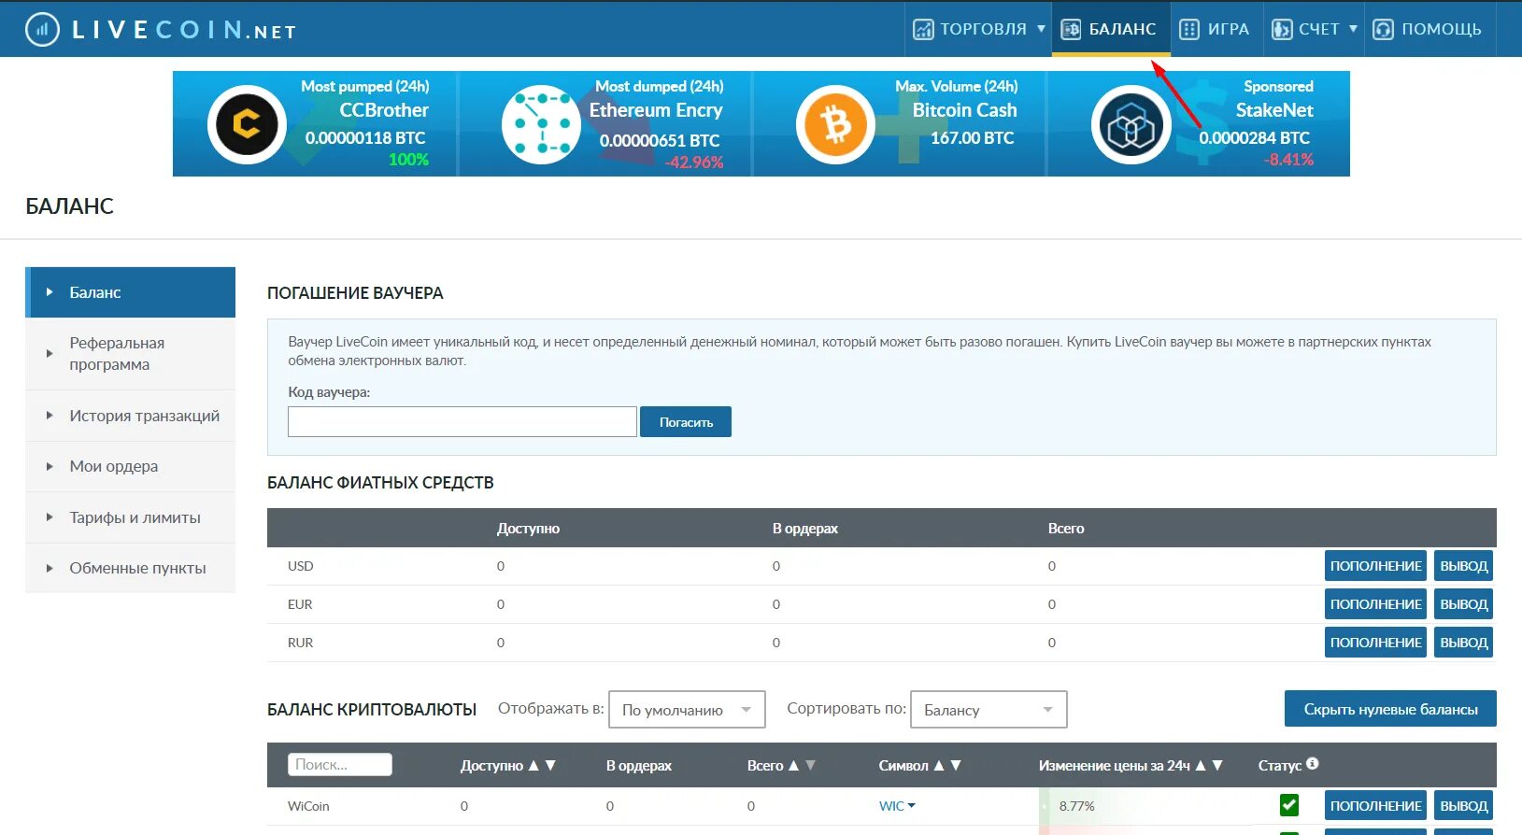Click ВЫВОД for the EUR row
This screenshot has width=1522, height=835.
pos(1463,604)
